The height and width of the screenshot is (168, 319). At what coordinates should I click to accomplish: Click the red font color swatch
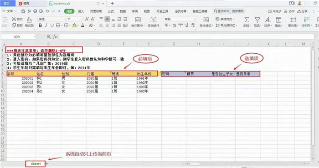pos(82,25)
